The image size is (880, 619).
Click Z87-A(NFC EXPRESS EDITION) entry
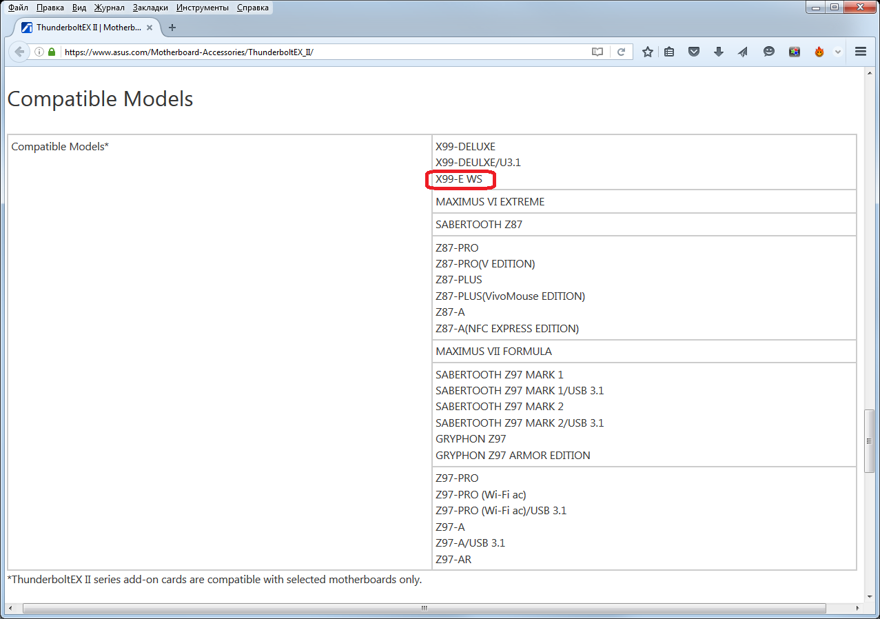tap(507, 329)
